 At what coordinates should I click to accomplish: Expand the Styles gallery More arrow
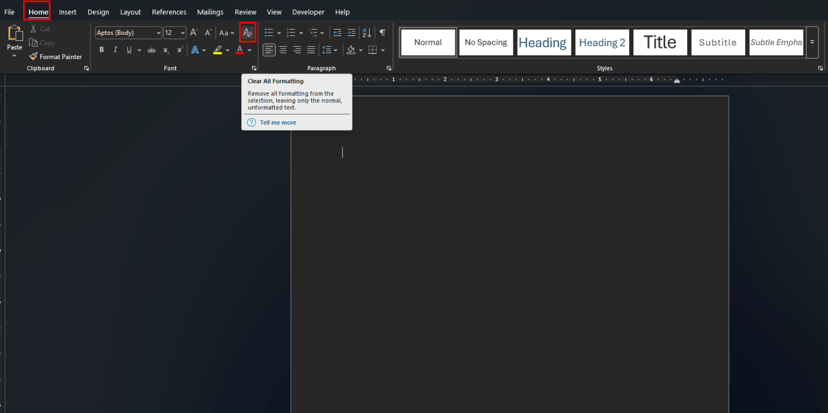812,43
